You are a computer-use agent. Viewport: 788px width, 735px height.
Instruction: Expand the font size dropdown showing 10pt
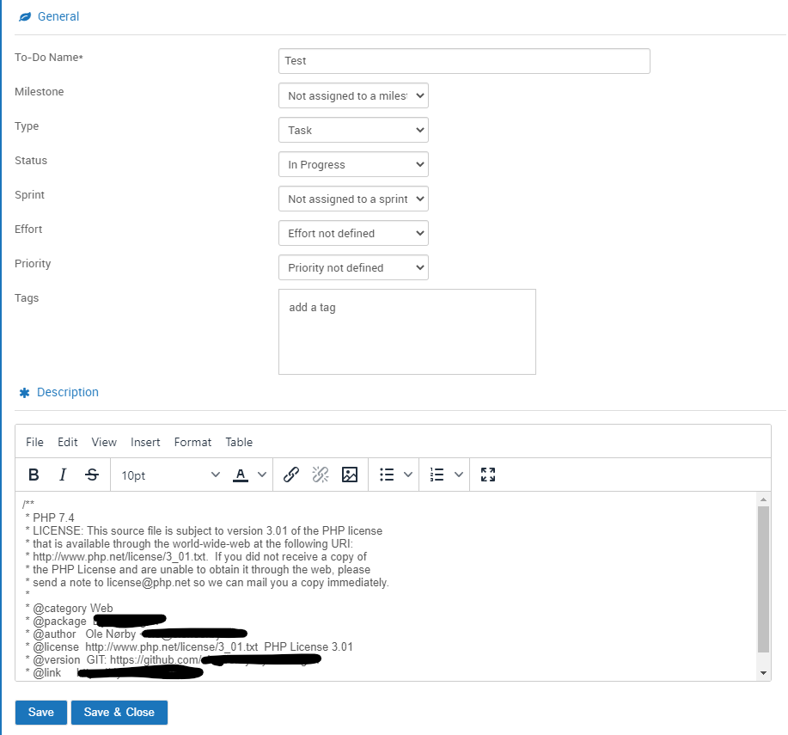coord(168,474)
